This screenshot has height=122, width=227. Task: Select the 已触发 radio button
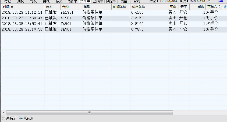21,118
